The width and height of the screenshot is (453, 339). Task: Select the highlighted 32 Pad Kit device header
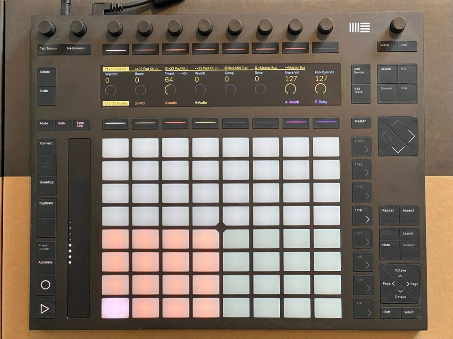tap(116, 69)
